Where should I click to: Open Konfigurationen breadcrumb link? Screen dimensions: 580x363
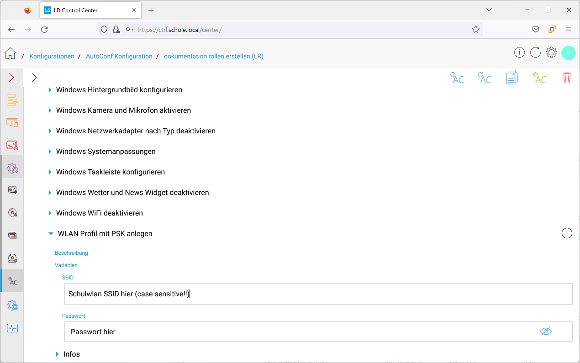tap(52, 56)
